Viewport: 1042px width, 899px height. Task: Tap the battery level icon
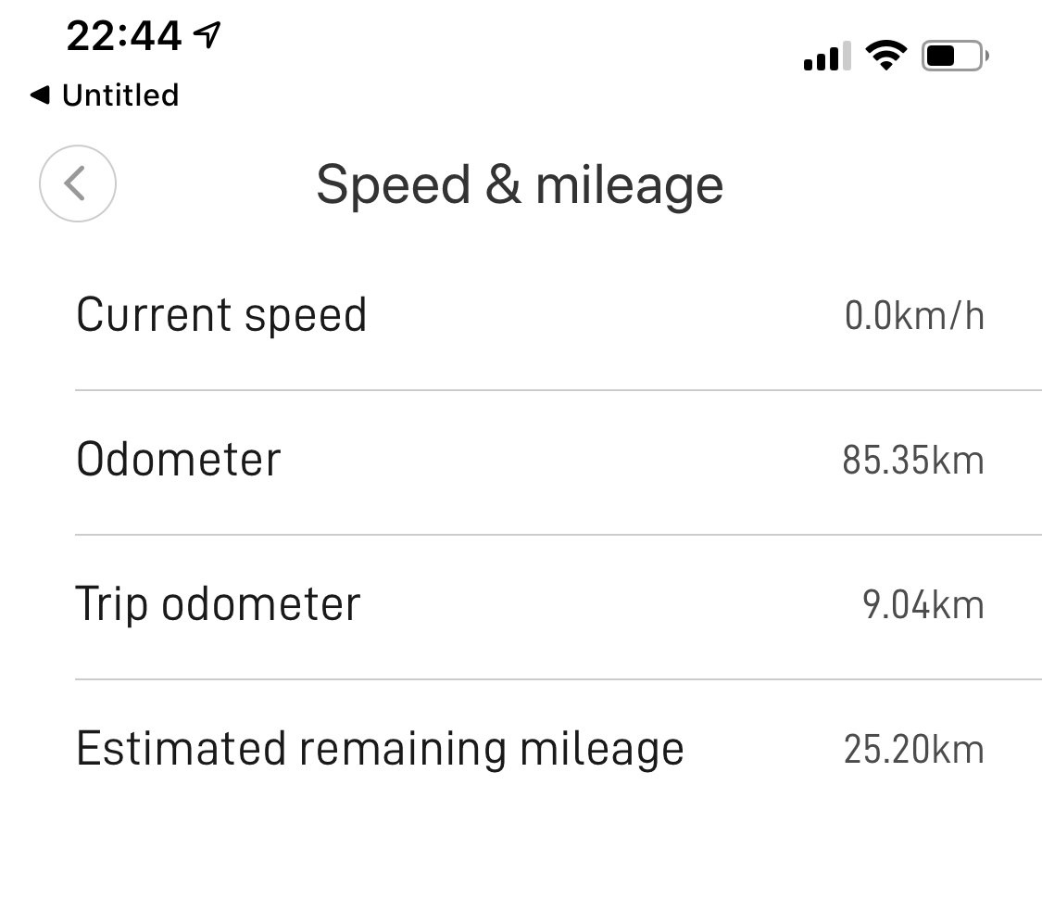955,57
